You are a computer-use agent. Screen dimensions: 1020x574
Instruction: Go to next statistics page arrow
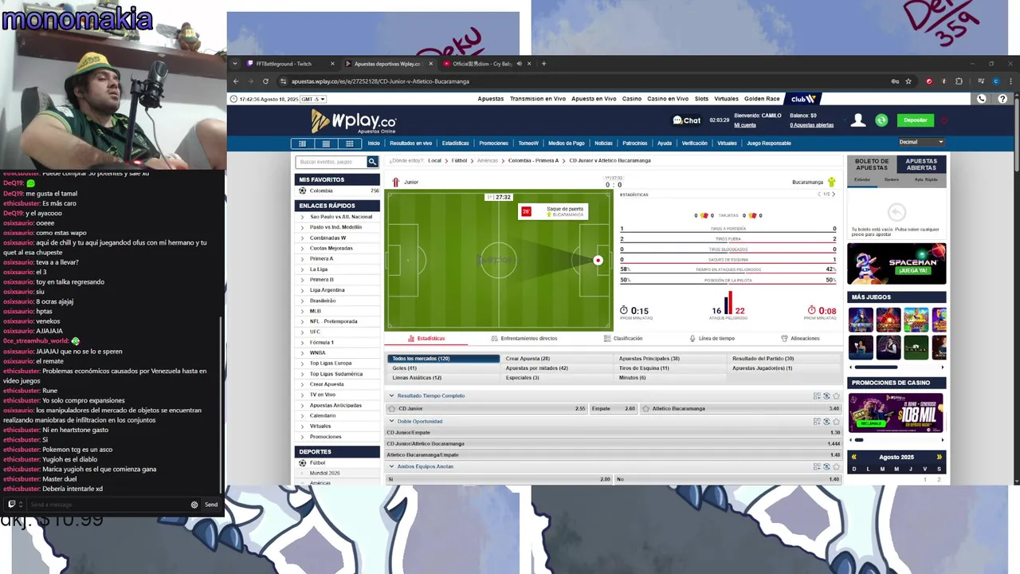point(834,195)
